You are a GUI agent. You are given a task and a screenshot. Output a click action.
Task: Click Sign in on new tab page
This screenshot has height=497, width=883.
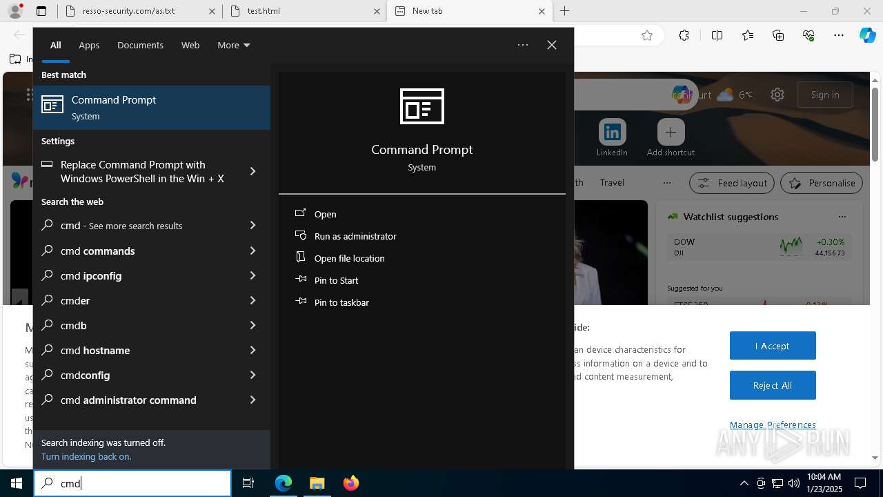tap(825, 95)
